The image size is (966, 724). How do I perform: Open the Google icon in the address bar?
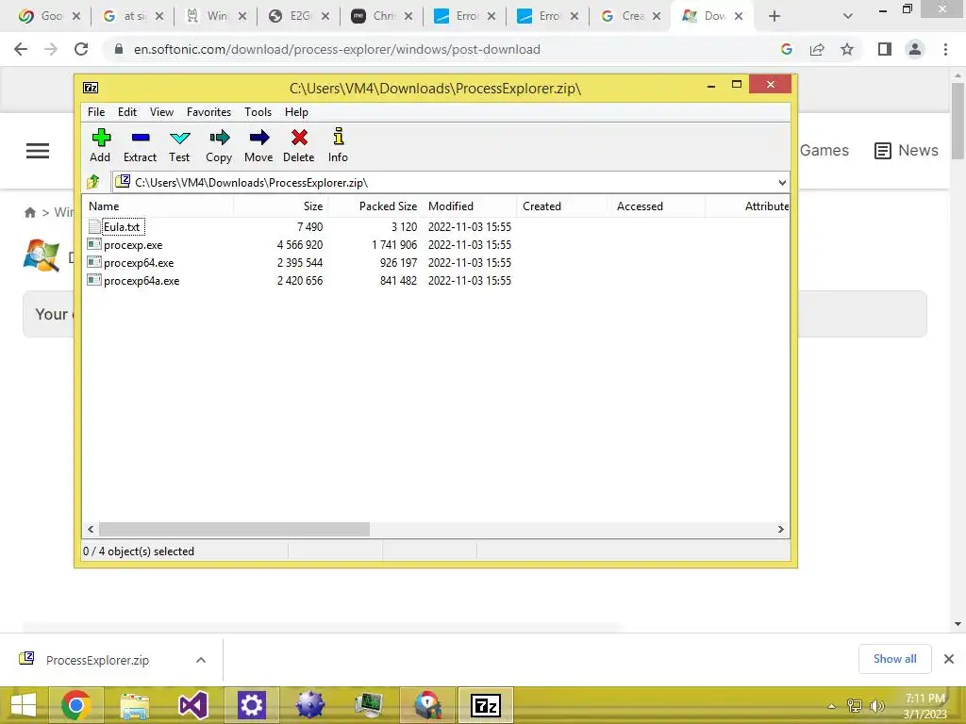(787, 49)
